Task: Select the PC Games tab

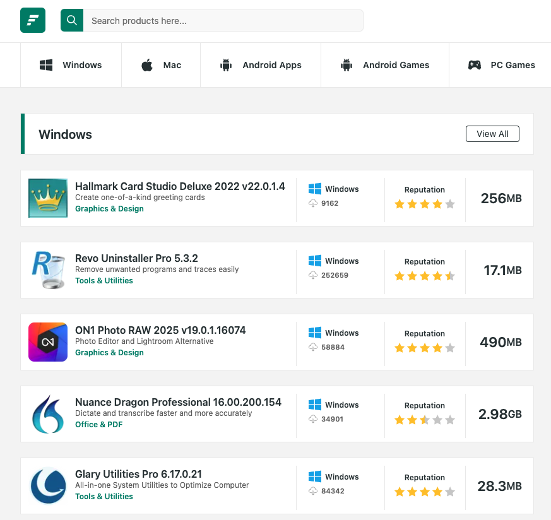Action: coord(501,65)
